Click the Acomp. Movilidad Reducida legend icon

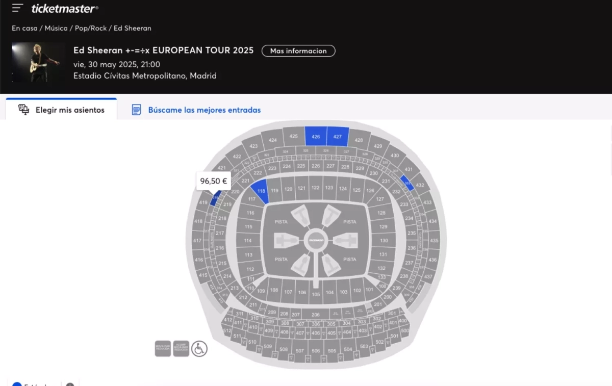pyautogui.click(x=181, y=349)
